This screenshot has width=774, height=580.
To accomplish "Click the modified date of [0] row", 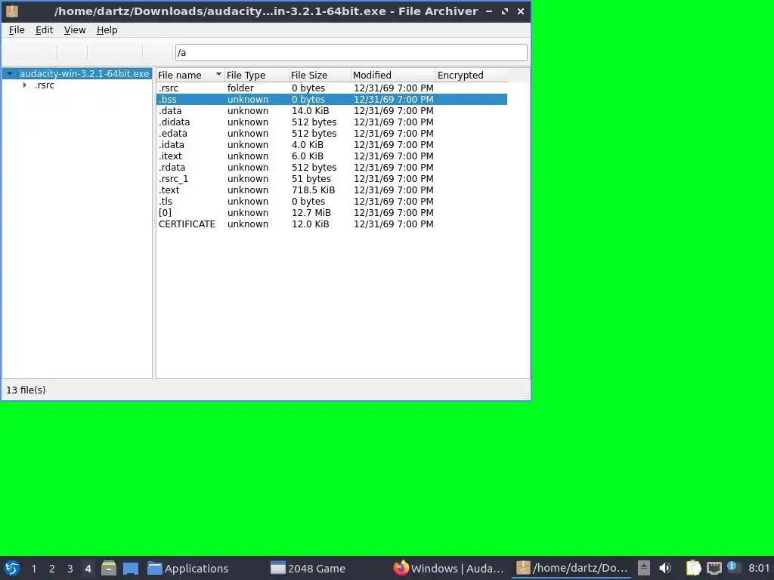I will click(x=393, y=212).
